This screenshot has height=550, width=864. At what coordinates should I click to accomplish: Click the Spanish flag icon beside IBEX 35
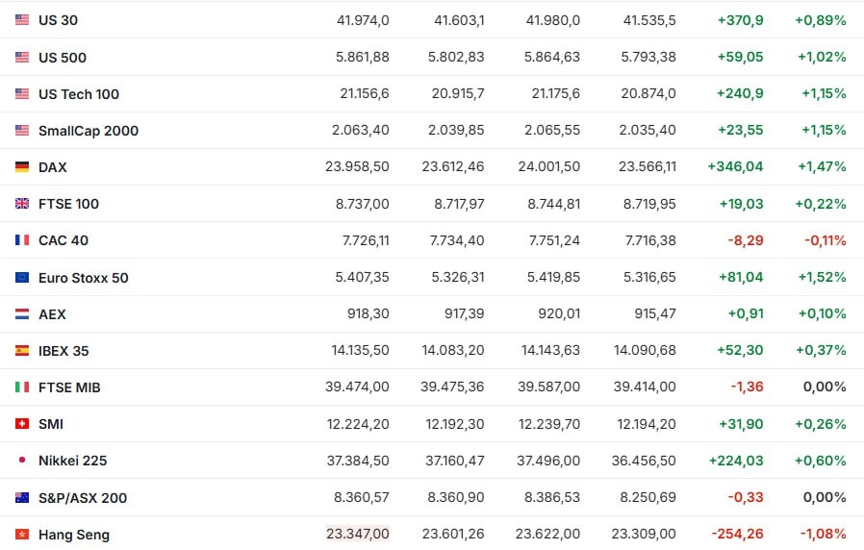pyautogui.click(x=22, y=351)
